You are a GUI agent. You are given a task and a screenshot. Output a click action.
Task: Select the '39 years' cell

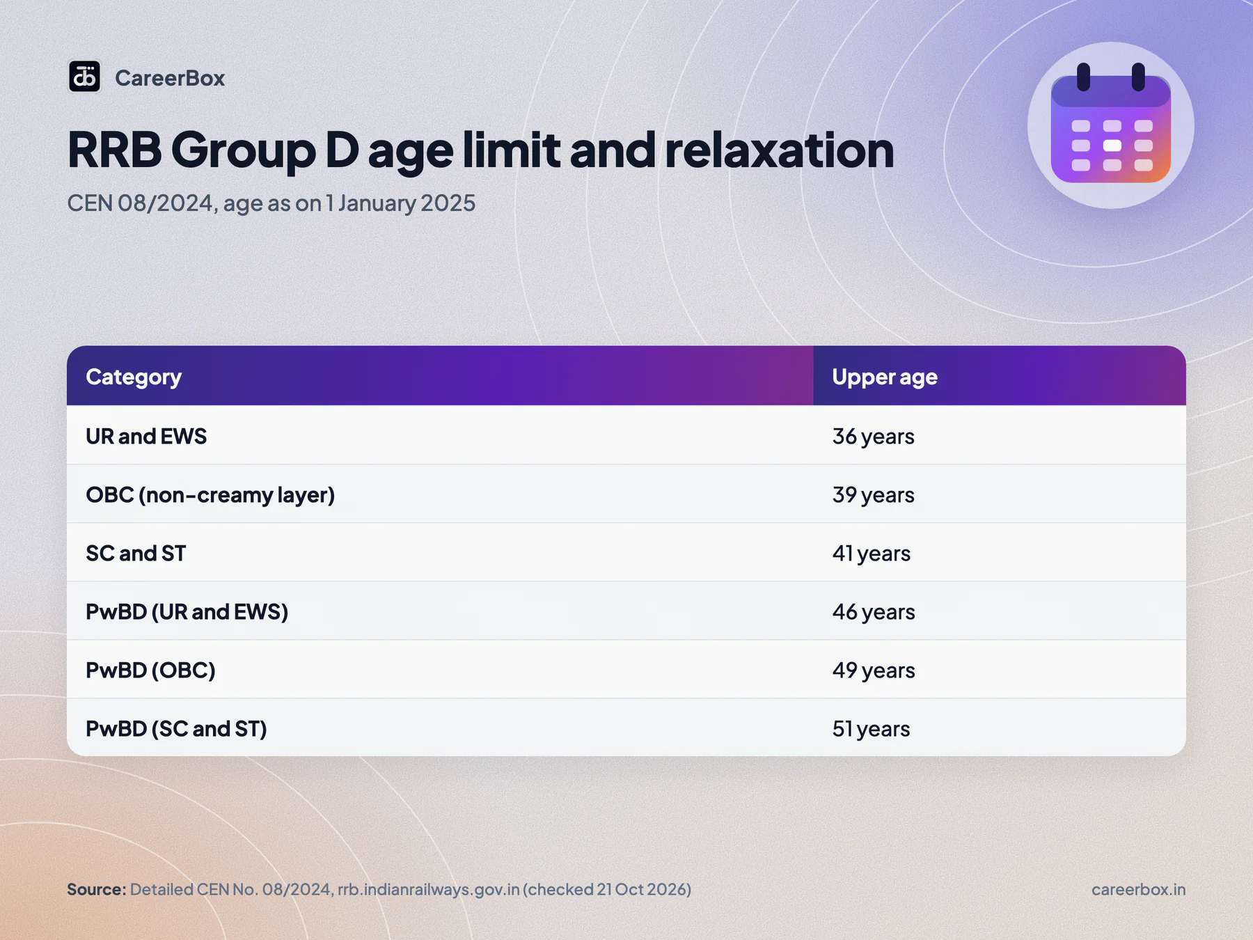pyautogui.click(x=1000, y=494)
